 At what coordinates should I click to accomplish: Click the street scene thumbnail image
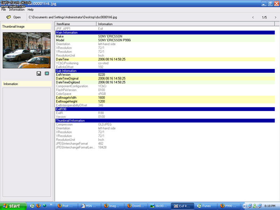(27, 50)
